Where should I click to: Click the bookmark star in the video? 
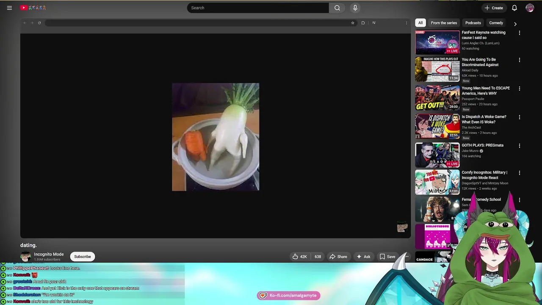pos(353,23)
